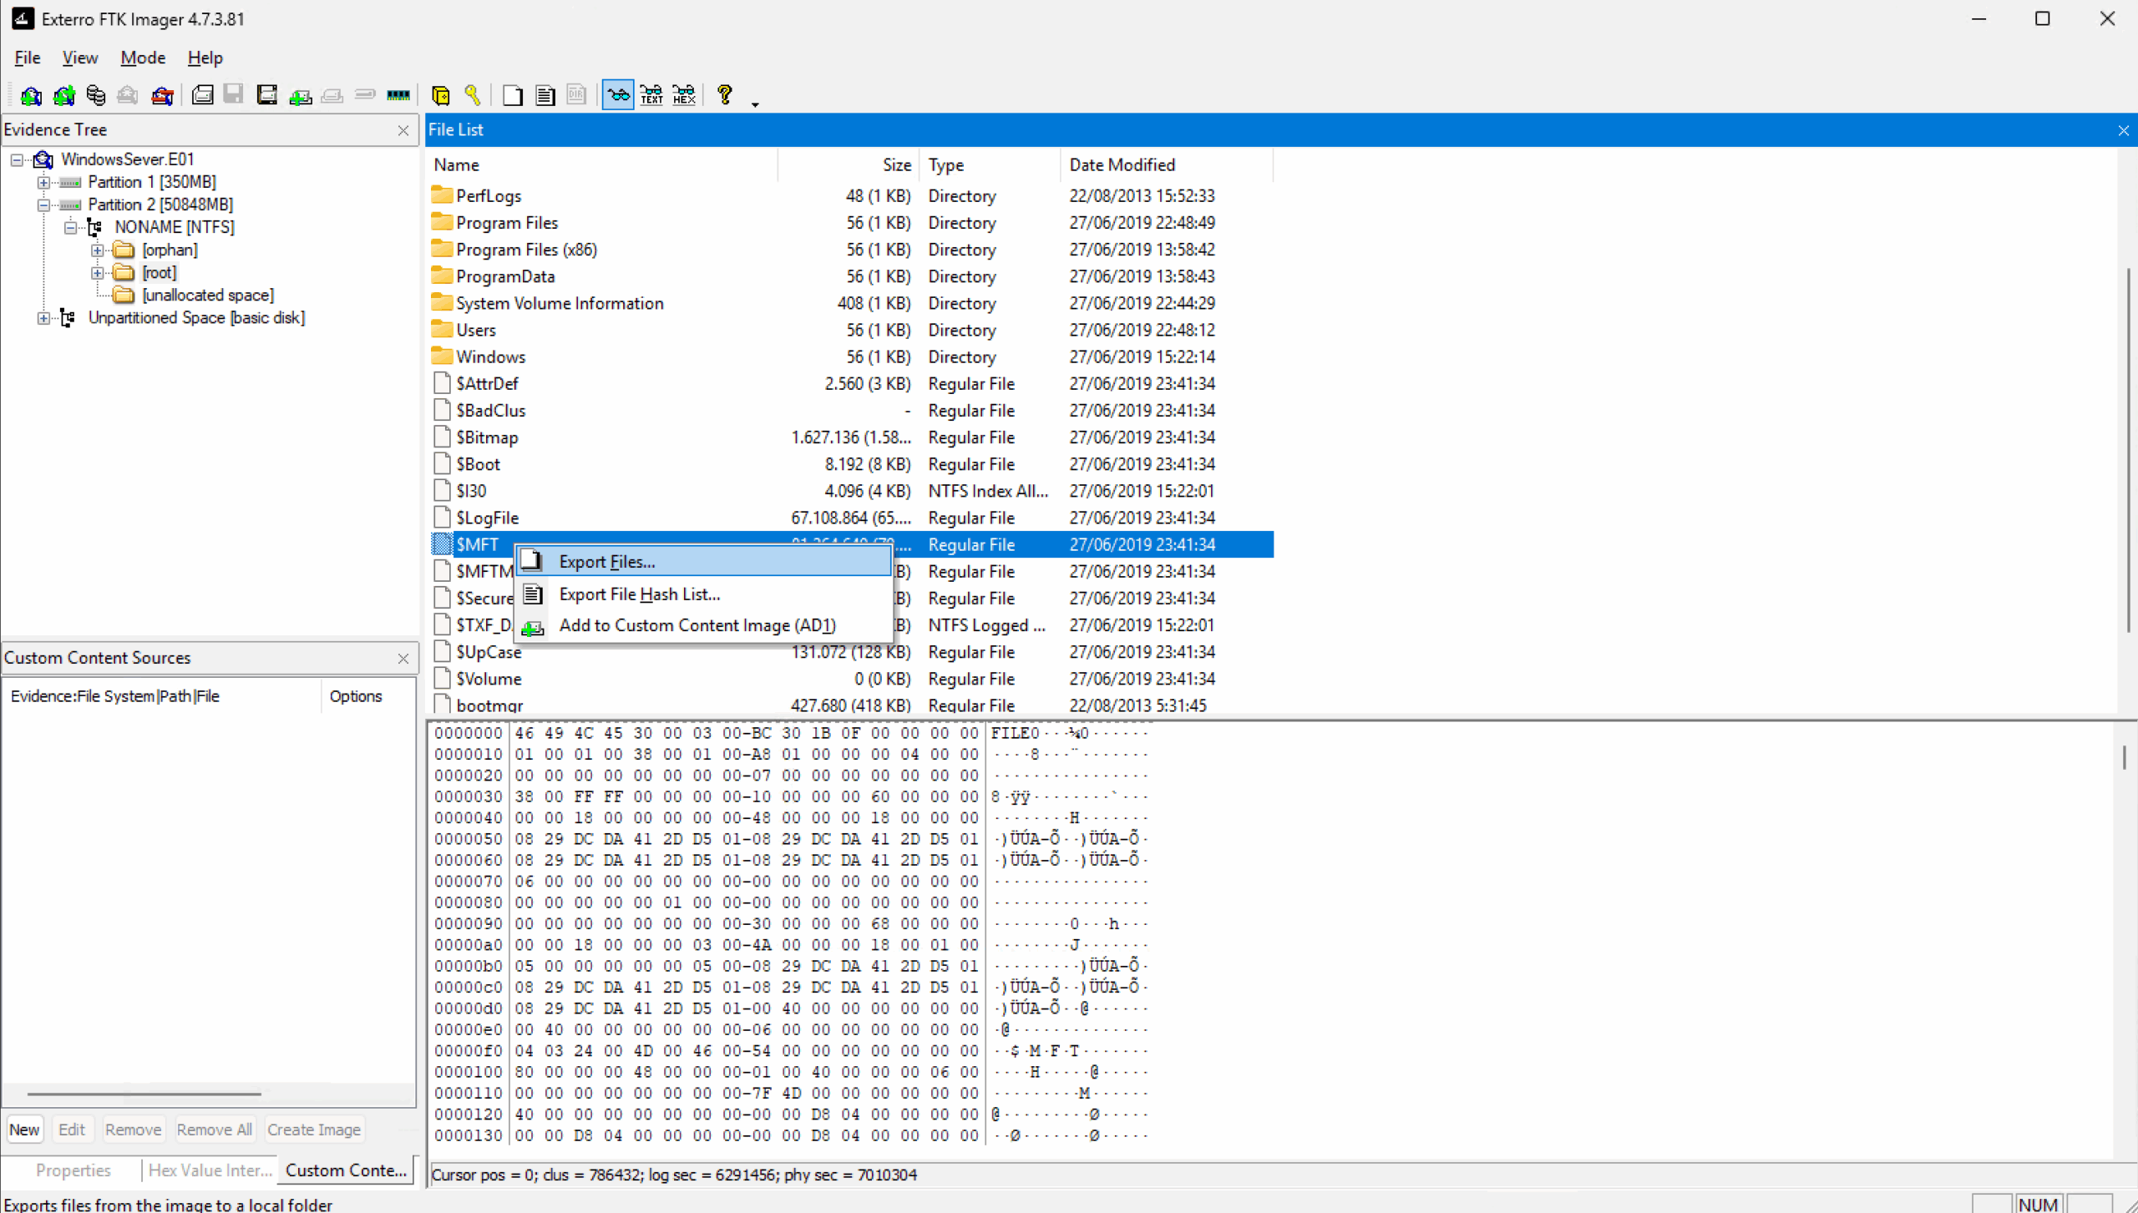Click the Export Files toolbar icon
Viewport: 2138px width, 1213px height.
point(513,95)
